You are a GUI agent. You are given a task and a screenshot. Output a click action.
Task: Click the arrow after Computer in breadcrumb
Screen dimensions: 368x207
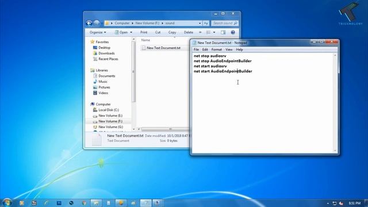coord(132,23)
